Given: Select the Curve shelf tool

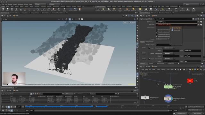Looking at the screenshot, I should pos(38,10).
